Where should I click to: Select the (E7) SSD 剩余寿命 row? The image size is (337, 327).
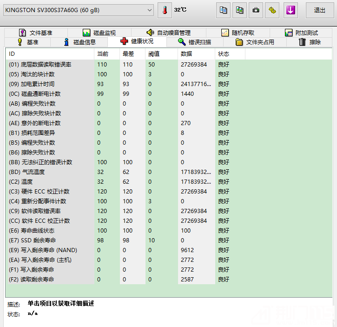click(169, 240)
